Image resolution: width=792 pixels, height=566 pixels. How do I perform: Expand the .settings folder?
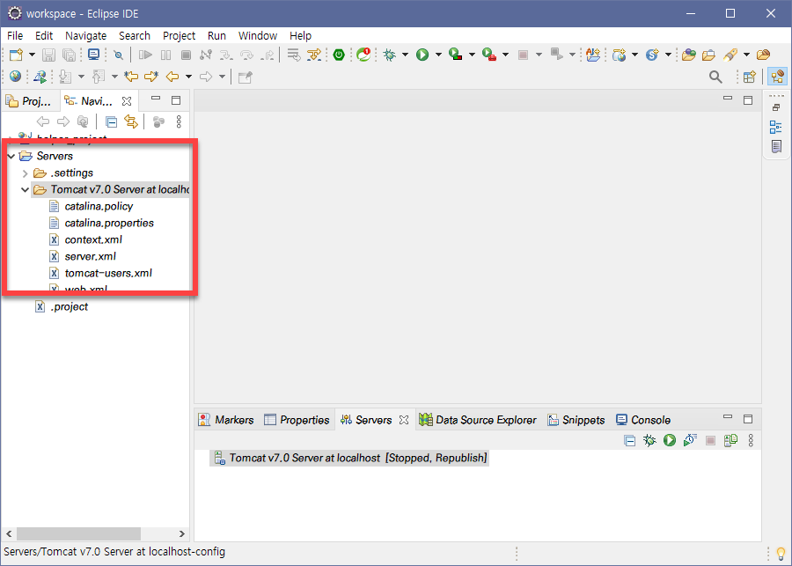pos(26,173)
